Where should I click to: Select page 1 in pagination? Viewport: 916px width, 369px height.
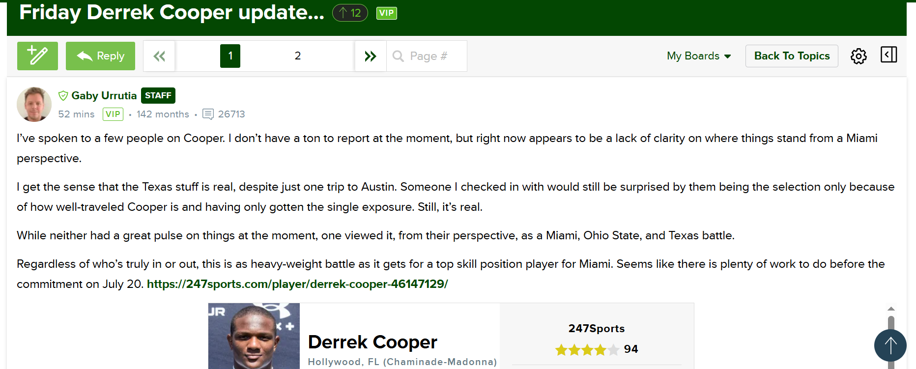(230, 56)
